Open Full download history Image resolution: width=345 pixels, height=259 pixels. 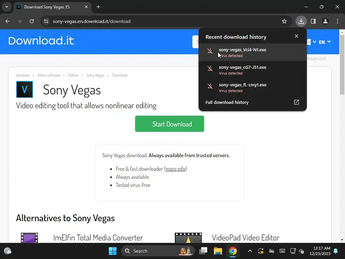coord(253,102)
